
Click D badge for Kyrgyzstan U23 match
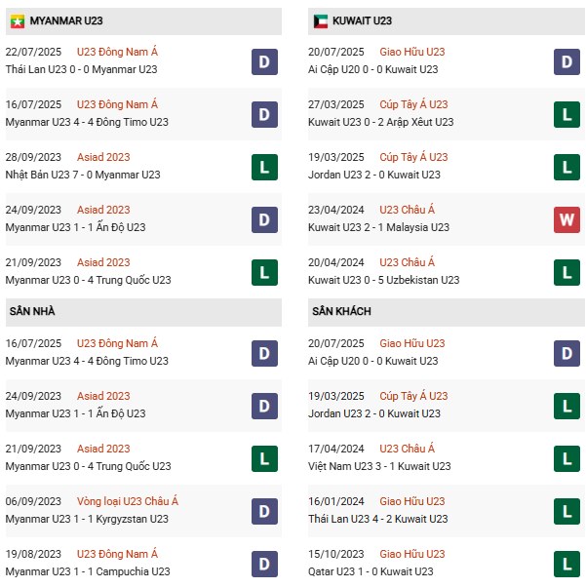[x=262, y=510]
